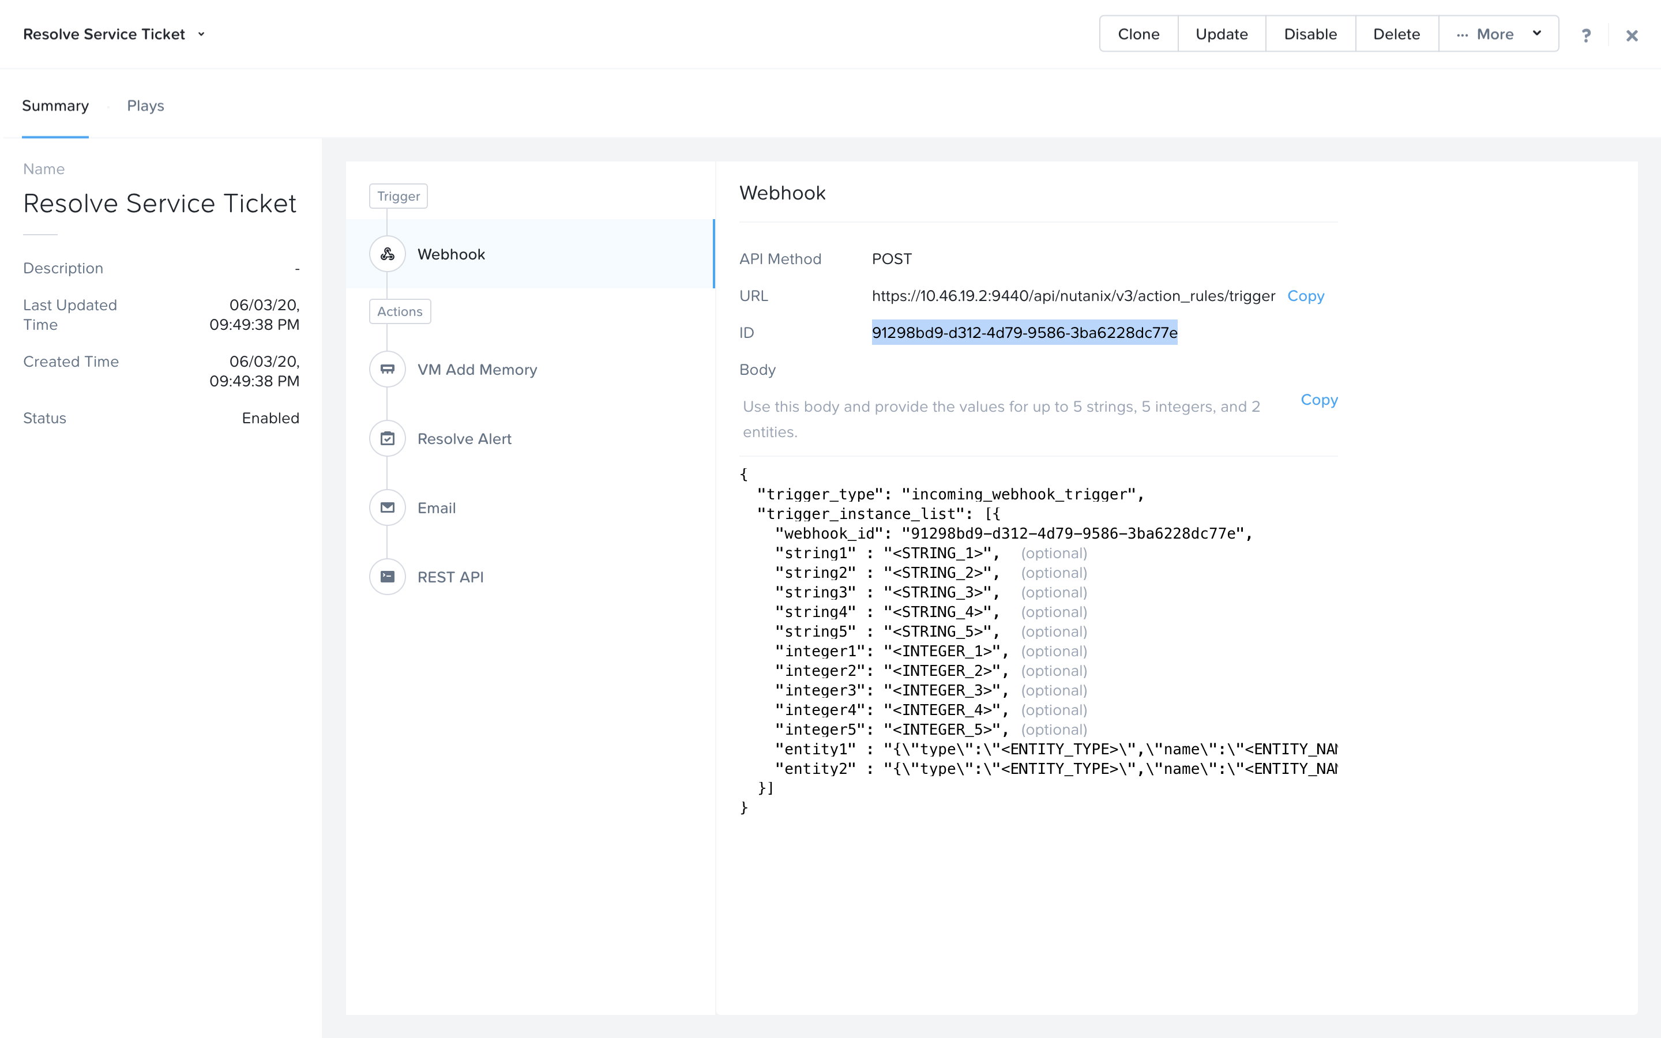The image size is (1661, 1038).
Task: Copy the webhook URL
Action: 1306,296
